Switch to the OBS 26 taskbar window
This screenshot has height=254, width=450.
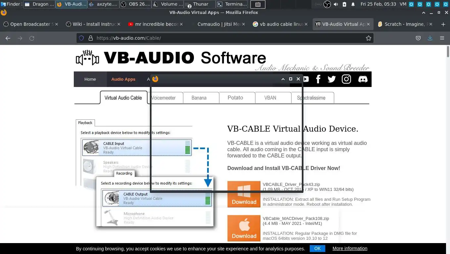pyautogui.click(x=135, y=4)
